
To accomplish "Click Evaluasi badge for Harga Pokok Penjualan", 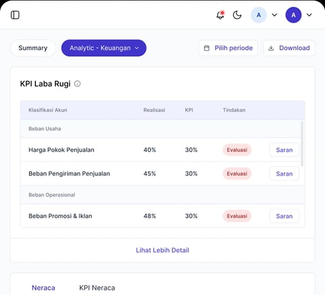I will coord(237,150).
